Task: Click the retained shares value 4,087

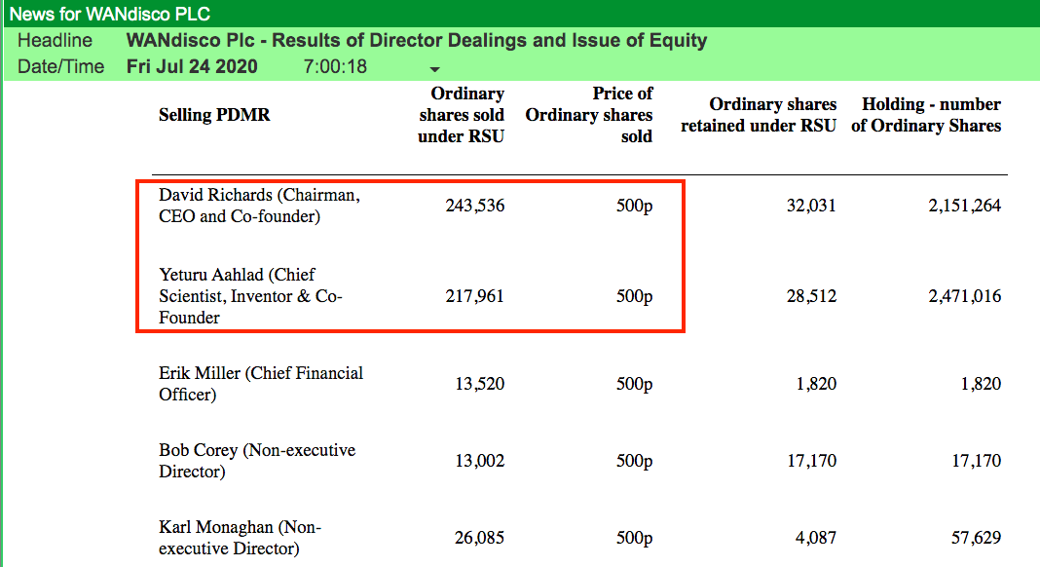Action: [x=816, y=538]
